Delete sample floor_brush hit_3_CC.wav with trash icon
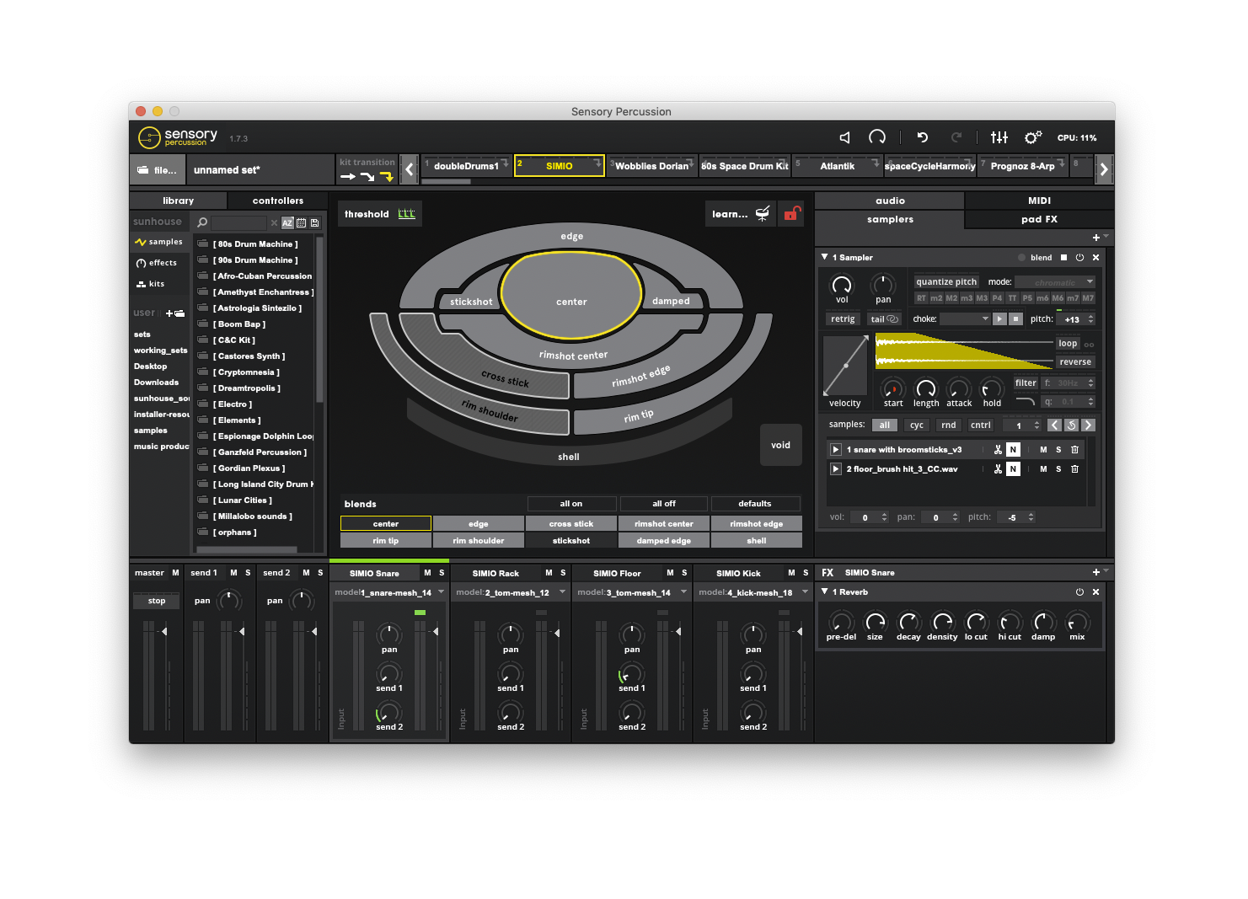 1074,469
